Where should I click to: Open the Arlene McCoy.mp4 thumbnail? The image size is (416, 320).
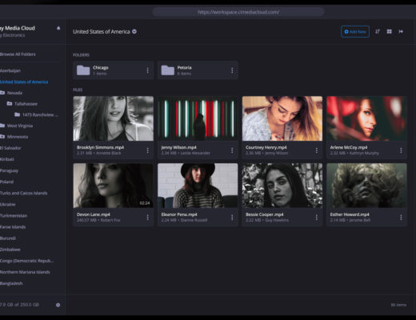click(x=366, y=118)
